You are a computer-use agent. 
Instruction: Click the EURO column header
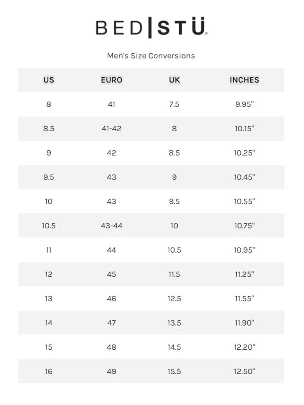pos(111,80)
